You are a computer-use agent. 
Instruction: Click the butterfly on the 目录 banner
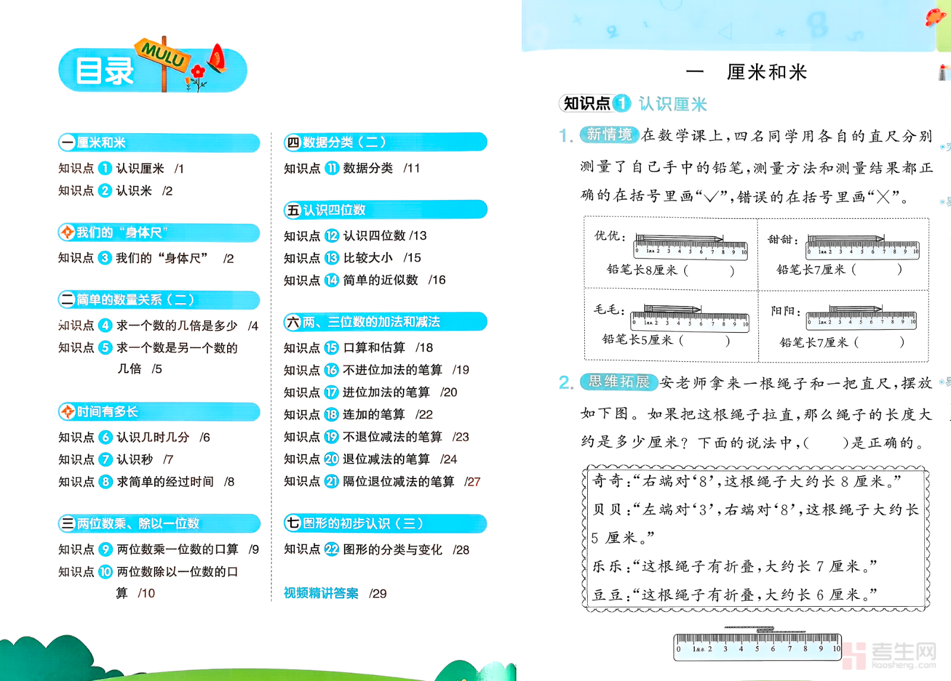click(217, 58)
